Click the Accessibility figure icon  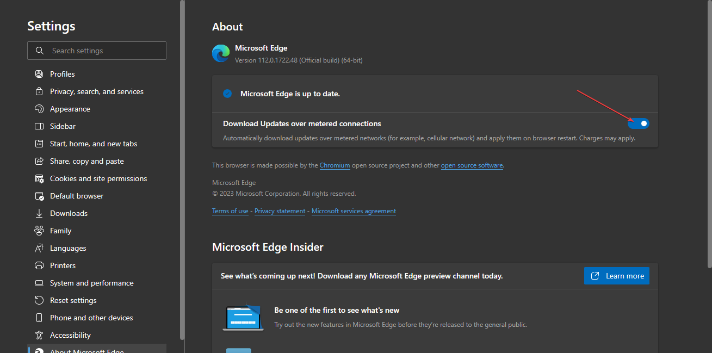[39, 335]
